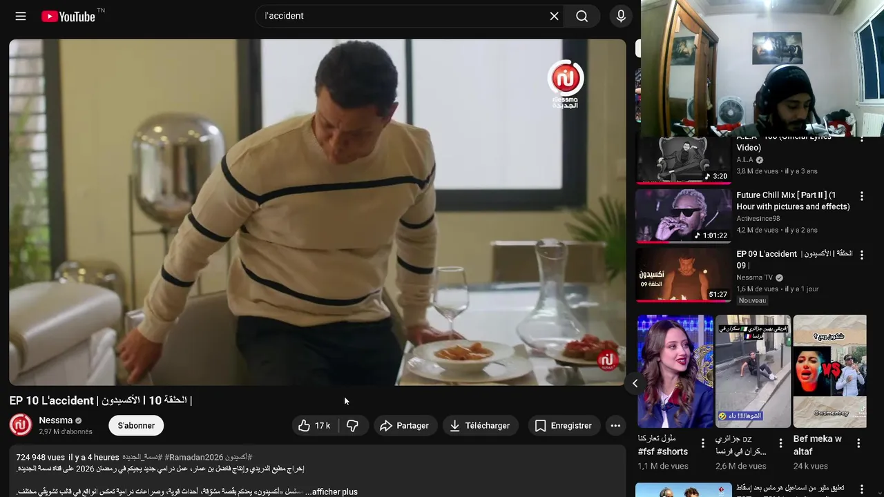Image resolution: width=884 pixels, height=497 pixels.
Task: Like the video with thumbs-up 17 k
Action: (315, 426)
